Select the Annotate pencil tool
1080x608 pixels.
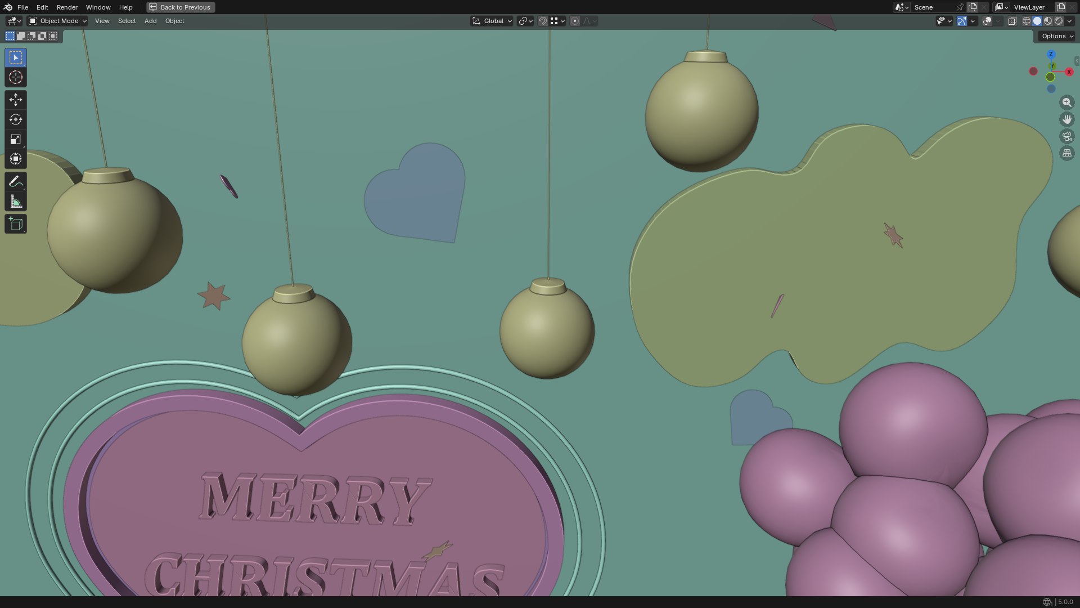pyautogui.click(x=16, y=181)
